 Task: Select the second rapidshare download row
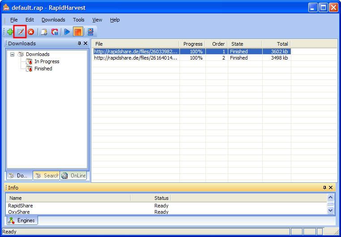pyautogui.click(x=136, y=58)
